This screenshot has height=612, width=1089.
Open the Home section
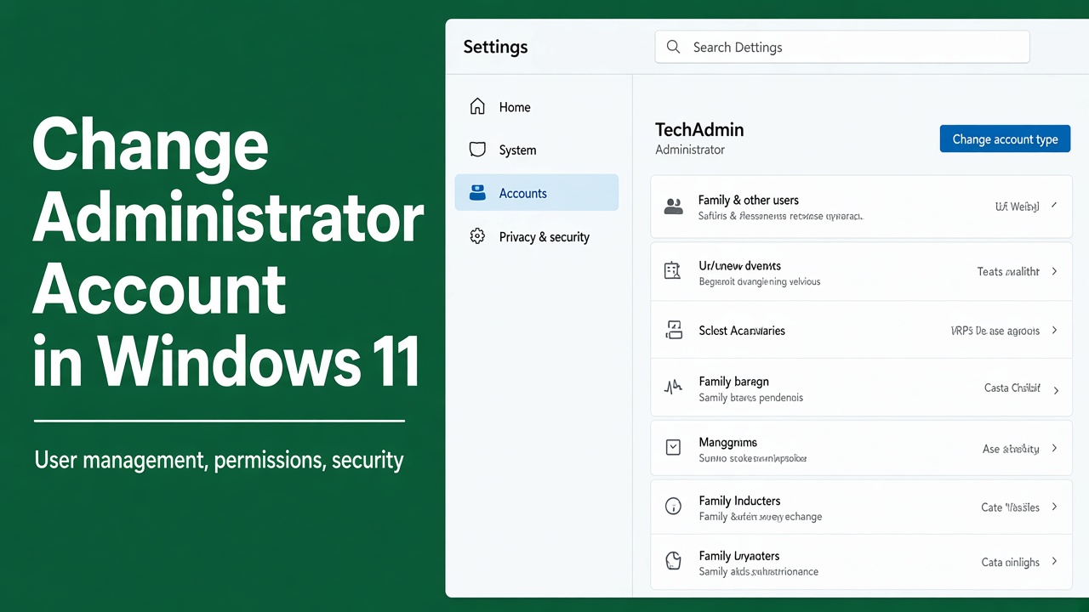pos(537,107)
